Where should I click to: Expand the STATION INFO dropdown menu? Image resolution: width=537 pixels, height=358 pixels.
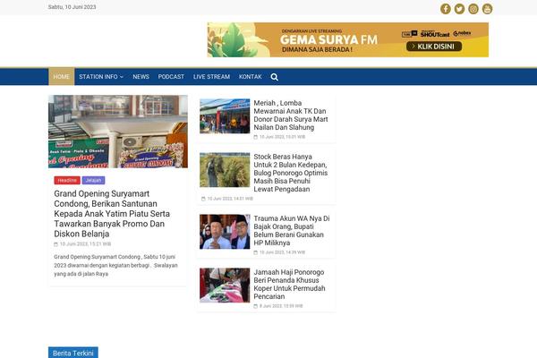click(x=101, y=77)
